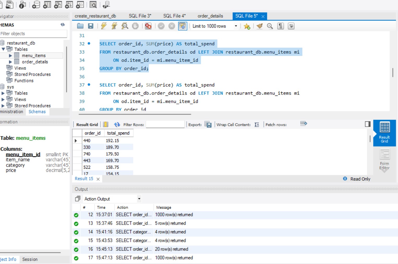This screenshot has width=398, height=264.
Task: Toggle the autocommit mode button
Action: tap(182, 26)
